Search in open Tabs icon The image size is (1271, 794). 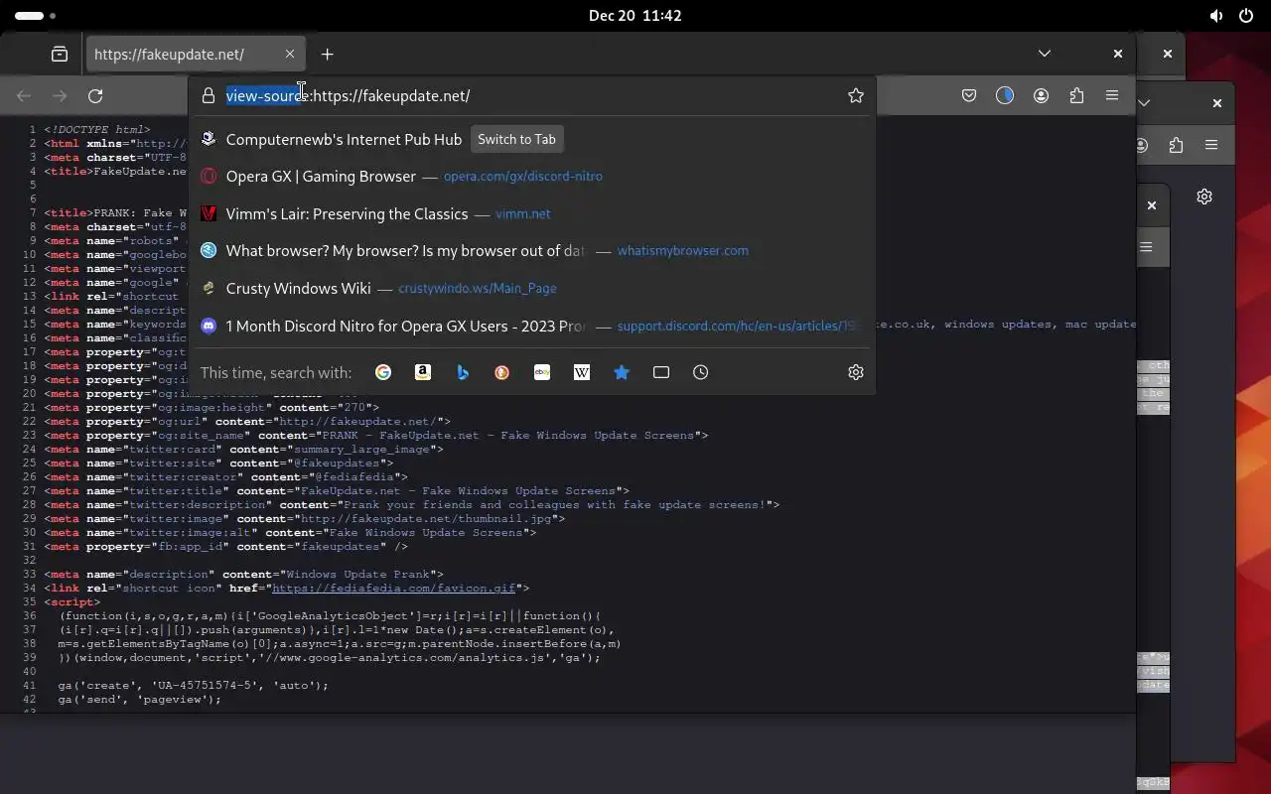[x=661, y=372]
